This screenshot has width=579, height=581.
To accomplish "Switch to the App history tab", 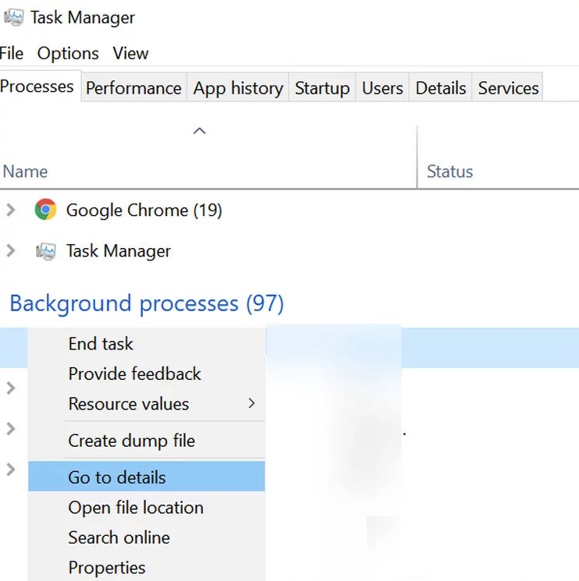I will [238, 88].
